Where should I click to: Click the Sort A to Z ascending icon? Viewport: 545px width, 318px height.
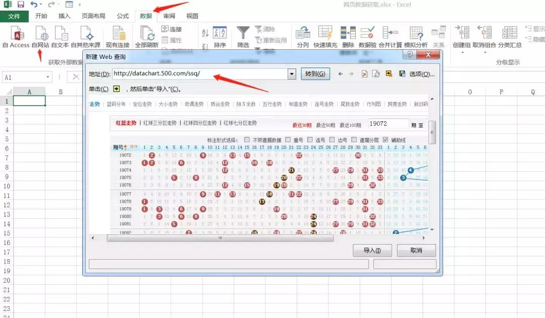[205, 33]
